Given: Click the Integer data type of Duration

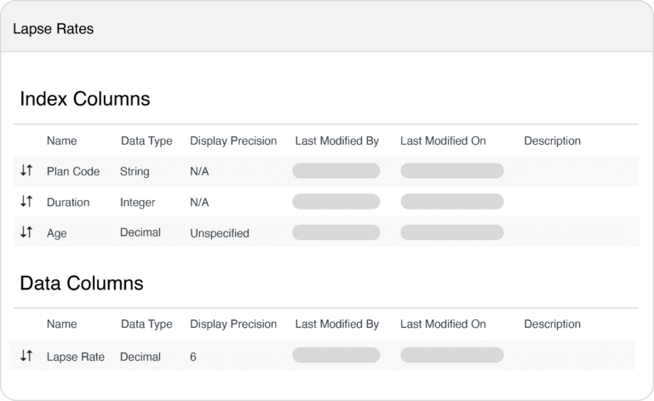Looking at the screenshot, I should pyautogui.click(x=137, y=202).
